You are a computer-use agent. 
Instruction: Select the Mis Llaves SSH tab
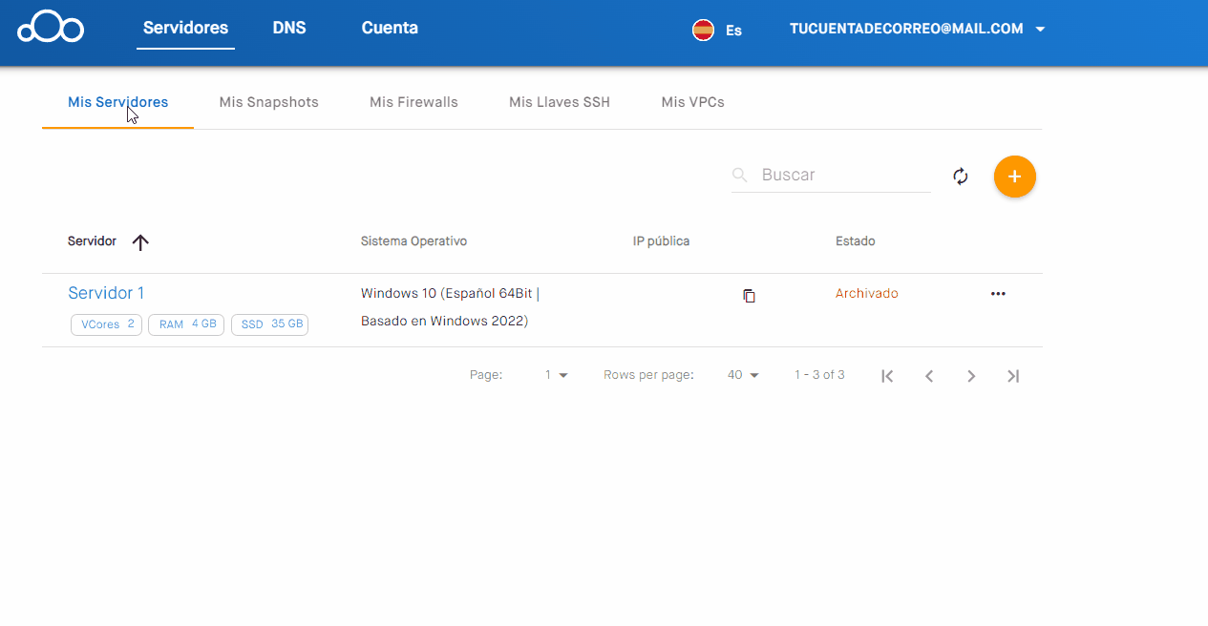click(559, 102)
